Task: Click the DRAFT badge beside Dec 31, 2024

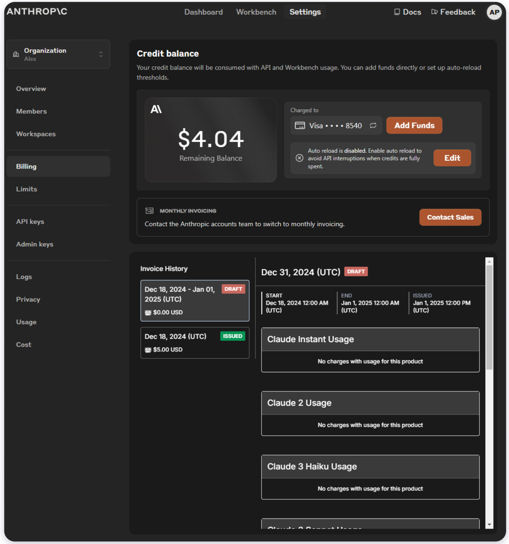Action: pyautogui.click(x=355, y=271)
